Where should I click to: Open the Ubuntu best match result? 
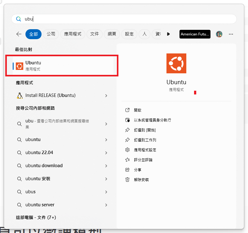(62, 66)
